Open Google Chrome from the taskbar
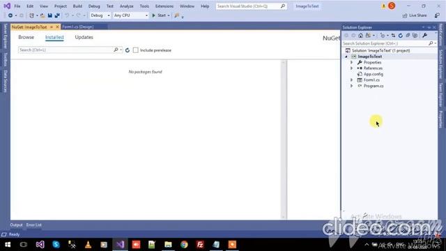The image size is (446, 251). pos(184,245)
